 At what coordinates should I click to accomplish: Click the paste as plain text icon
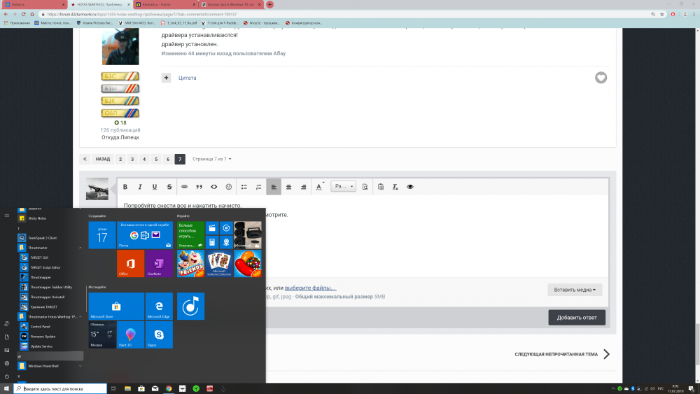coord(381,187)
